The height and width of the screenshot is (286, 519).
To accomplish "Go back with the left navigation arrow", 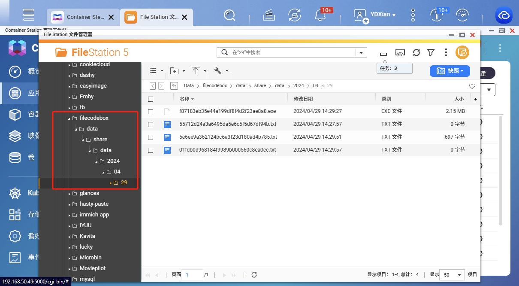I will point(153,86).
